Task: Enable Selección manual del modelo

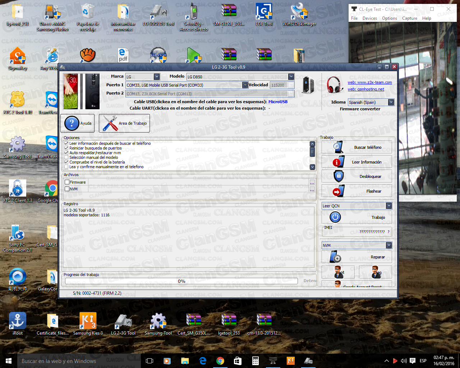Action: pos(66,157)
